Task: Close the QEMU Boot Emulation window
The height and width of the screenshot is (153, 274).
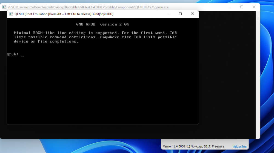Action: click(192, 14)
